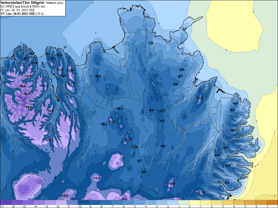Screen dimensions: 278x208
Task: Click the -15.6 temperature value
Action: click(172, 184)
